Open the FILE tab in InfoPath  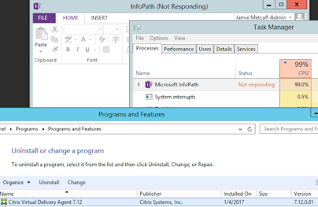tap(44, 18)
